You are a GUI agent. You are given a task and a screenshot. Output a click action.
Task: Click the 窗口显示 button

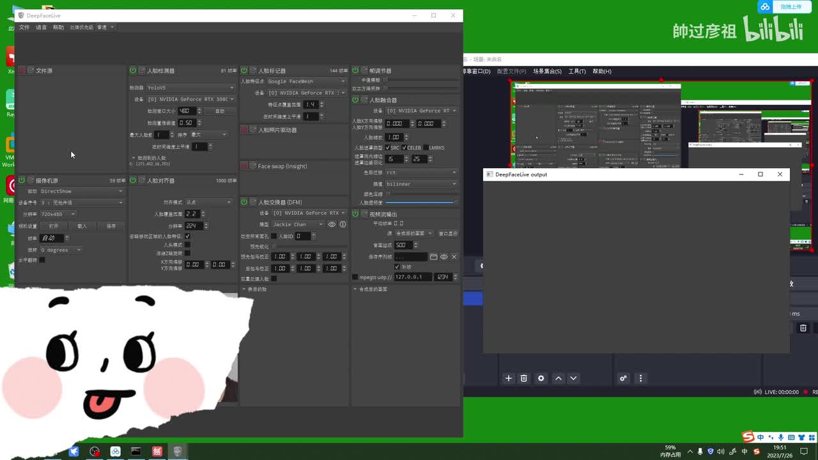pos(447,233)
